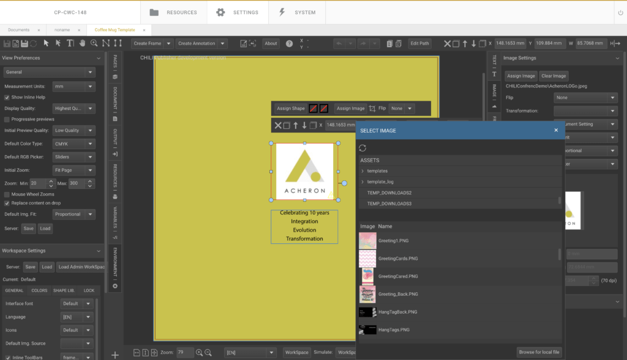This screenshot has width=627, height=360.
Task: Click the power icon at top right
Action: coord(621,12)
